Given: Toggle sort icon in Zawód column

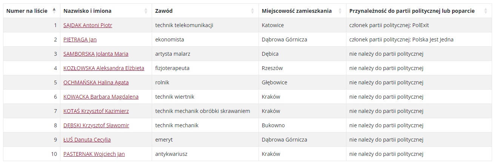Looking at the screenshot, I should click(253, 11).
